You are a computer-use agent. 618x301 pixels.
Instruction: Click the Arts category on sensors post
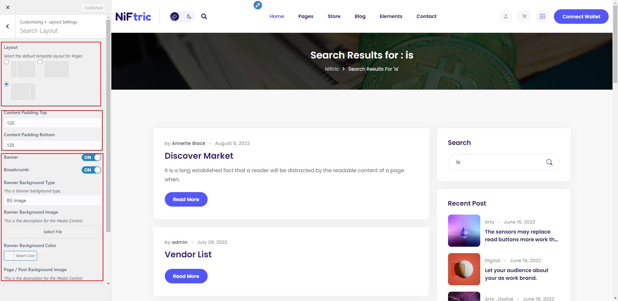(x=489, y=222)
